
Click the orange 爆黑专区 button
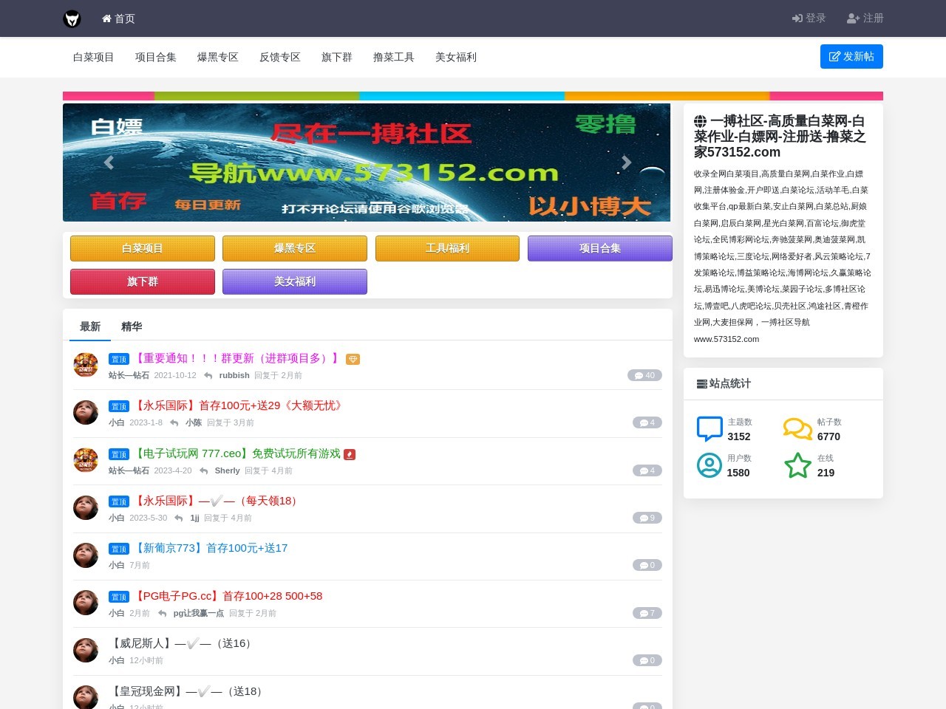click(295, 248)
